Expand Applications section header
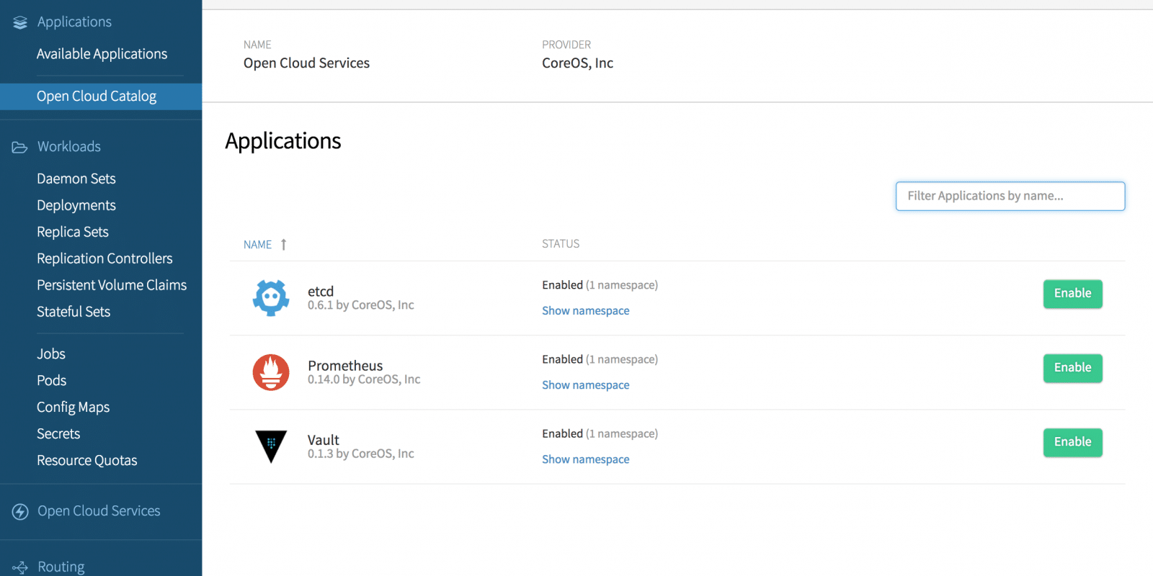The image size is (1153, 576). coord(74,22)
